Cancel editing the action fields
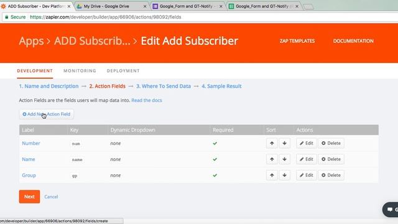This screenshot has width=398, height=224. (51, 197)
